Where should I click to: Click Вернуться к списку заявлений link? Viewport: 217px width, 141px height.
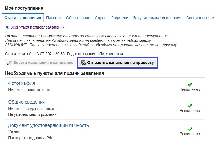click(x=37, y=27)
